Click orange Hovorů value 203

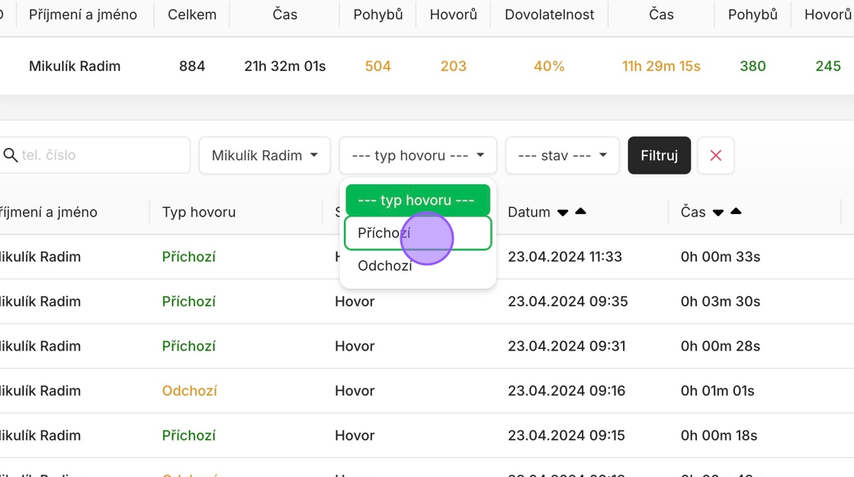(453, 66)
